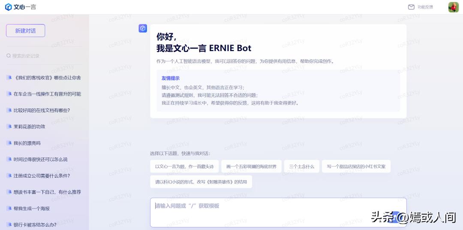The image size is (463, 230).
Task: Open history 帮我生成一个海报
Action: (32, 209)
